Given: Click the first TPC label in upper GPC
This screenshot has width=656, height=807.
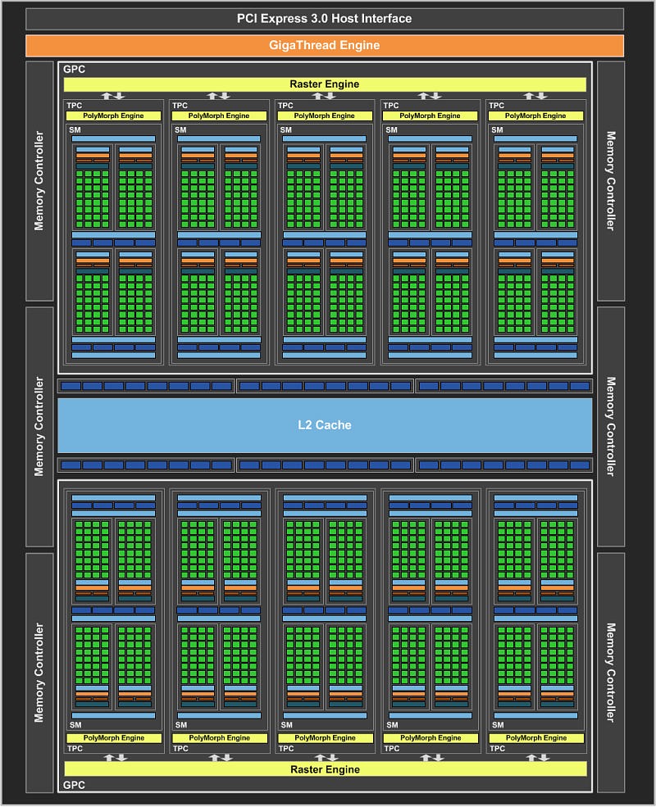Looking at the screenshot, I should click(x=74, y=106).
